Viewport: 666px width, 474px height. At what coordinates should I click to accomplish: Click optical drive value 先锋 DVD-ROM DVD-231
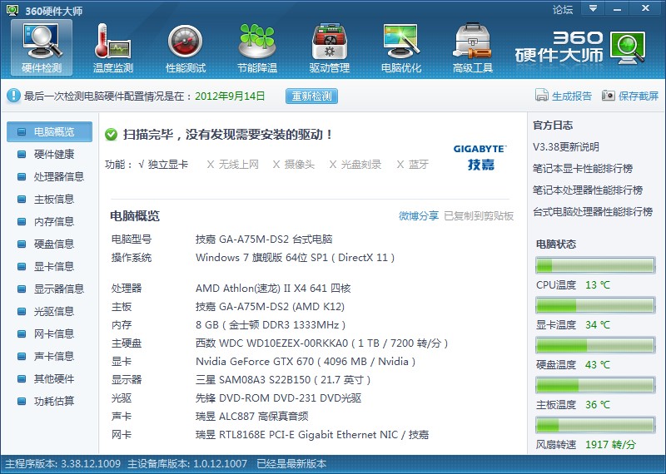click(279, 398)
